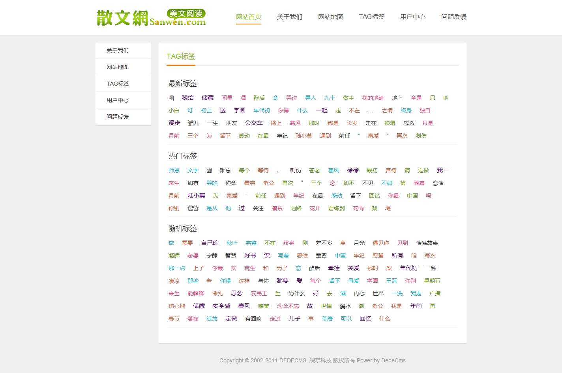The width and height of the screenshot is (562, 373).
Task: Select 关于我们 in the top navigation bar
Action: [290, 17]
